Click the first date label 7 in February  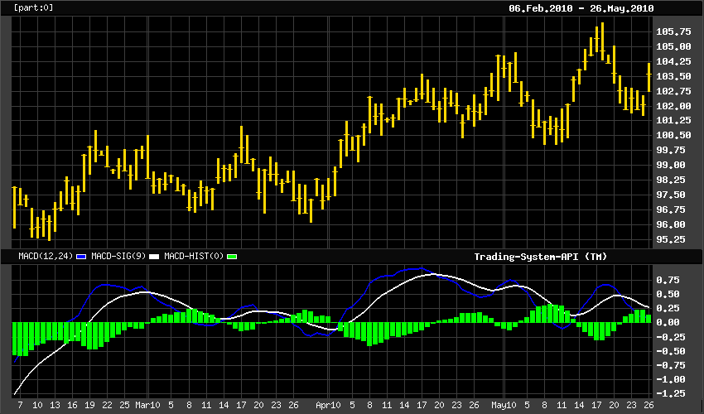coord(20,405)
